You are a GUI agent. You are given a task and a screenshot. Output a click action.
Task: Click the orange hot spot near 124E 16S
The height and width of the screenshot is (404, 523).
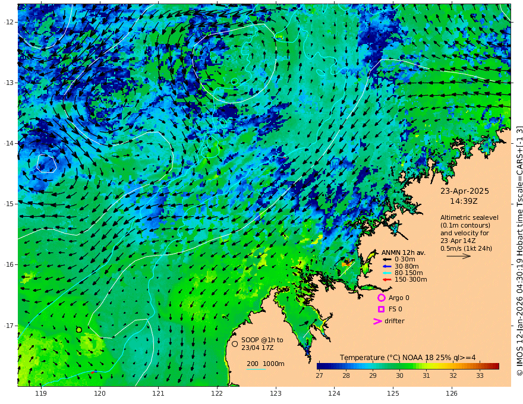tap(346, 263)
